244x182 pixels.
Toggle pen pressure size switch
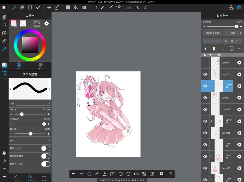[46, 148]
